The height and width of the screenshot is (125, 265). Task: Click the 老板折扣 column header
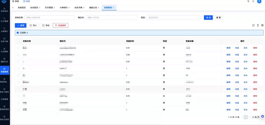point(130,41)
